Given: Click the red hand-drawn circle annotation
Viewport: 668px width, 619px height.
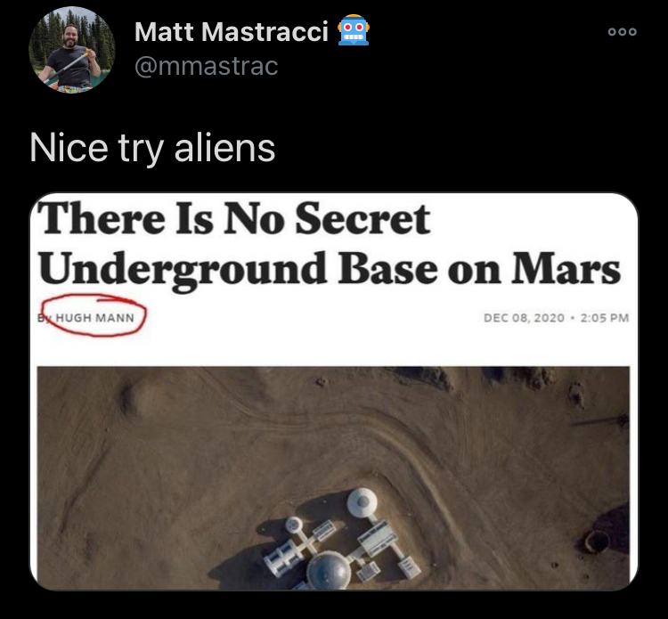Looking at the screenshot, I should tap(94, 315).
